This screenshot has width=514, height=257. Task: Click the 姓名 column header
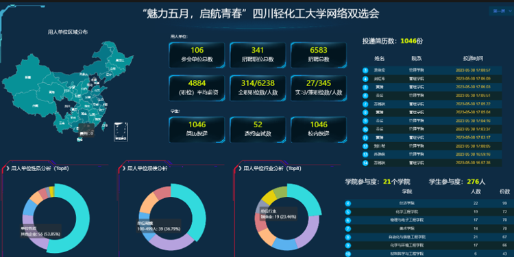tap(380, 59)
